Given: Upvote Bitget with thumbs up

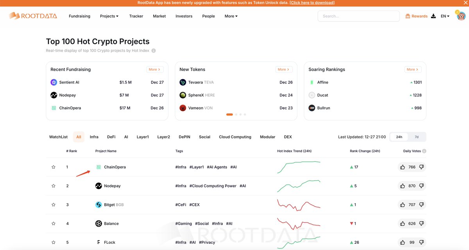Looking at the screenshot, I should (x=403, y=205).
